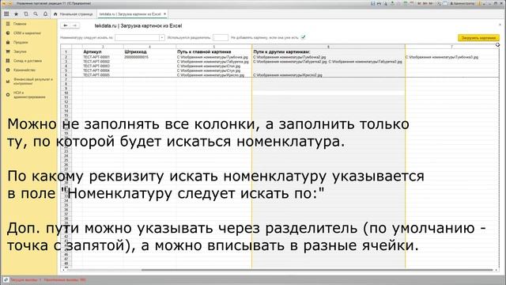Viewport: 506px width, 285px height.
Task: Click the Закупки cart icon in sidebar
Action: click(x=8, y=51)
